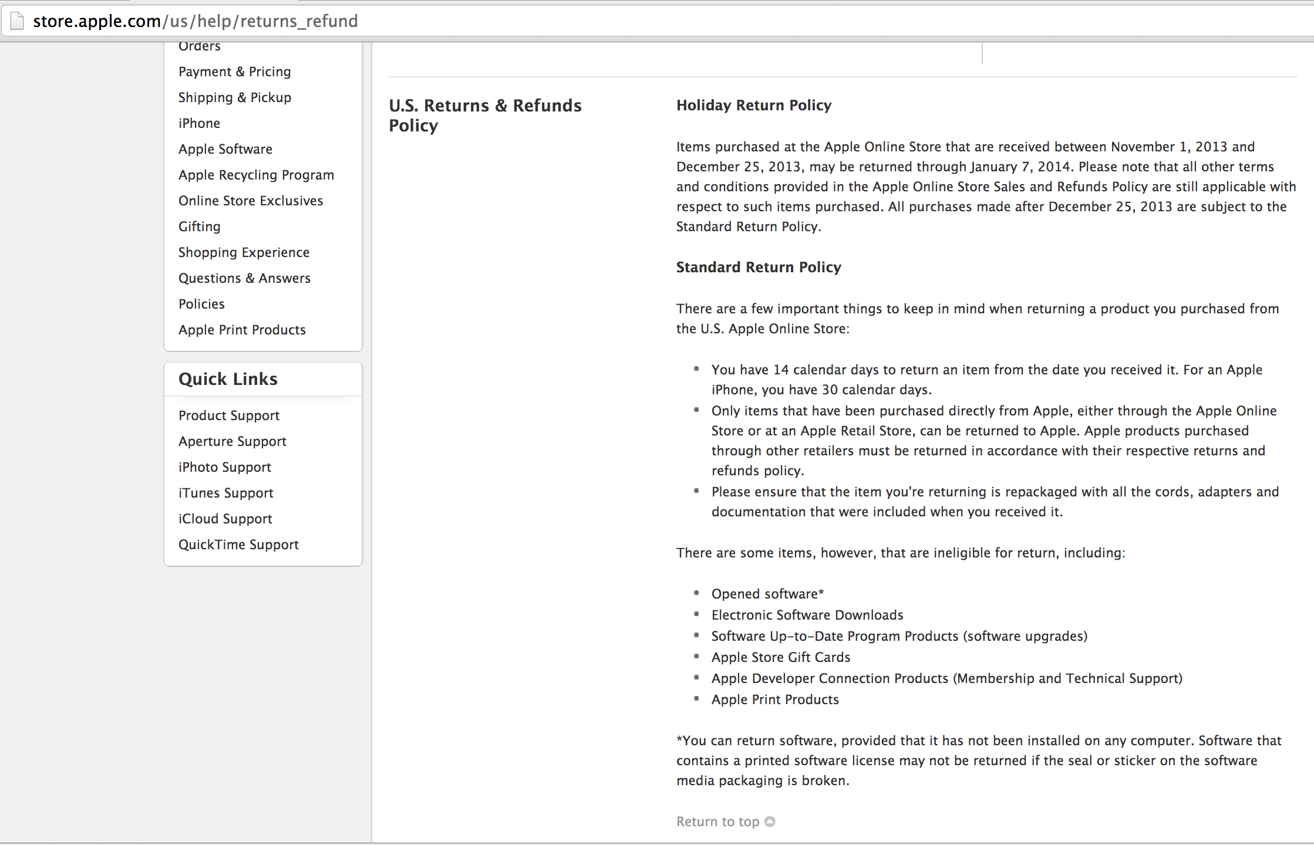Open the Shopping Experience link
The height and width of the screenshot is (845, 1314).
[x=244, y=252]
